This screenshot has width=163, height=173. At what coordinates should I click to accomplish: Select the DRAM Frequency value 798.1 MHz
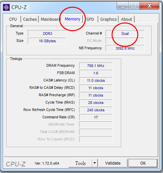(x=96, y=66)
